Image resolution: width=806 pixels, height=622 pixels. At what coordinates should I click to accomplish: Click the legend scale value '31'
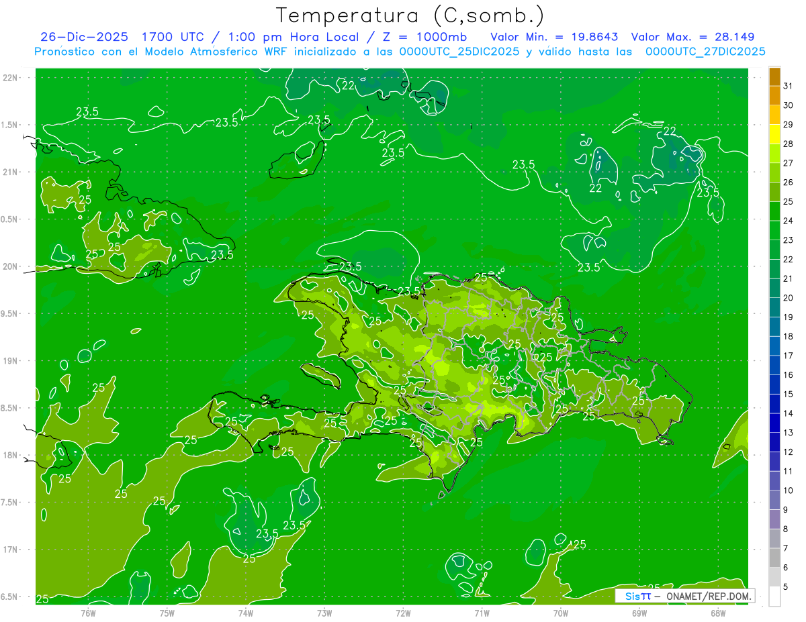pos(789,86)
